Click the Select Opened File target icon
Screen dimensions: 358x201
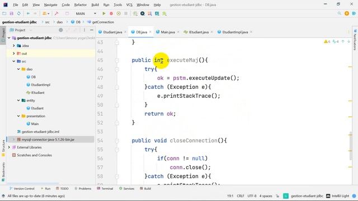pos(61,30)
